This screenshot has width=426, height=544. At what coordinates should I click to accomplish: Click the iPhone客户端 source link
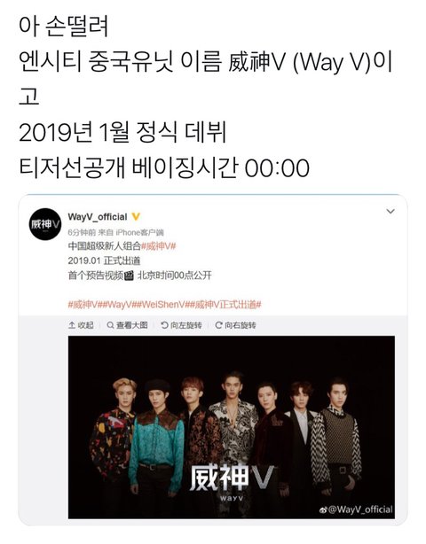139,232
